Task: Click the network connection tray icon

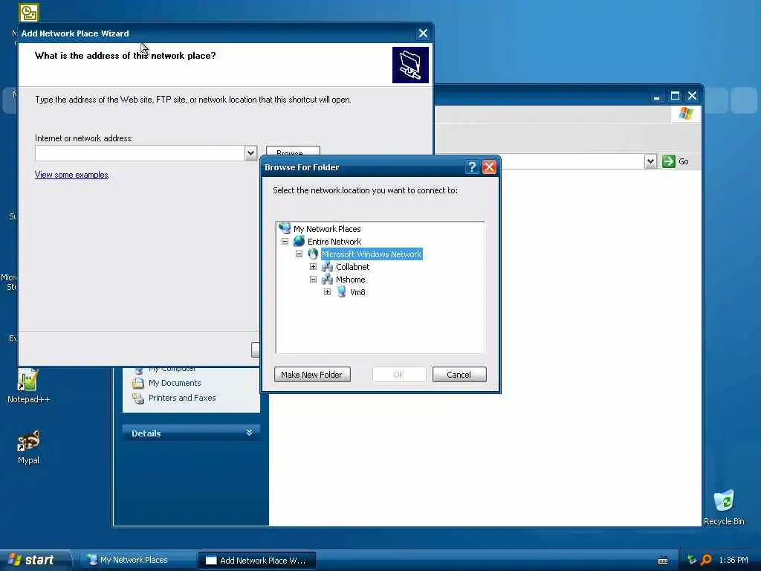Action: coord(692,560)
